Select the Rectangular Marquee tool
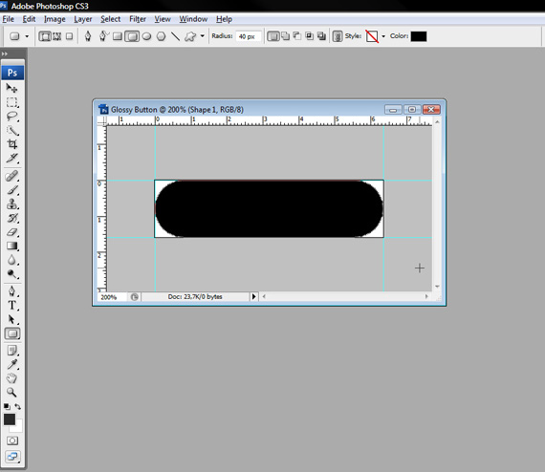The image size is (545, 472). pos(12,102)
